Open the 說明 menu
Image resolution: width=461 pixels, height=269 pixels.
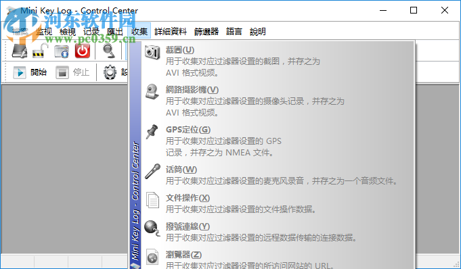tap(258, 31)
